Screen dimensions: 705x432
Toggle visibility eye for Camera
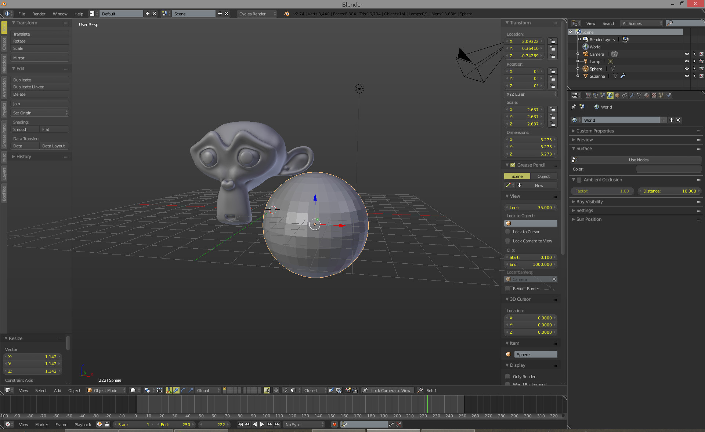click(687, 54)
